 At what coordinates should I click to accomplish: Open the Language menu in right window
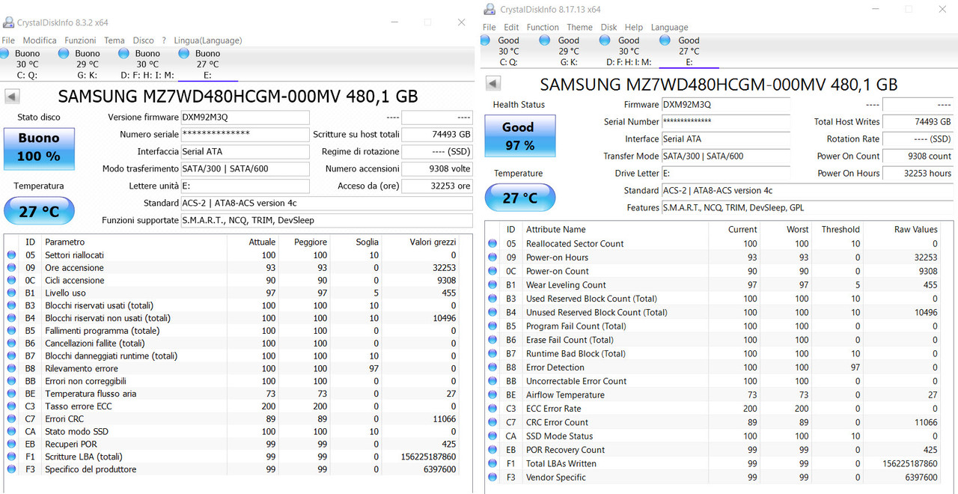tap(670, 27)
